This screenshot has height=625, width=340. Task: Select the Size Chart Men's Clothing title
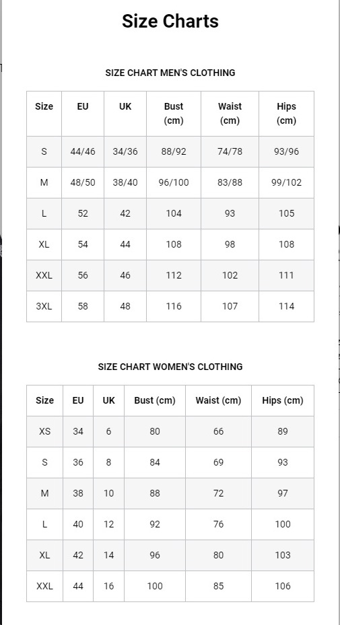pos(170,73)
